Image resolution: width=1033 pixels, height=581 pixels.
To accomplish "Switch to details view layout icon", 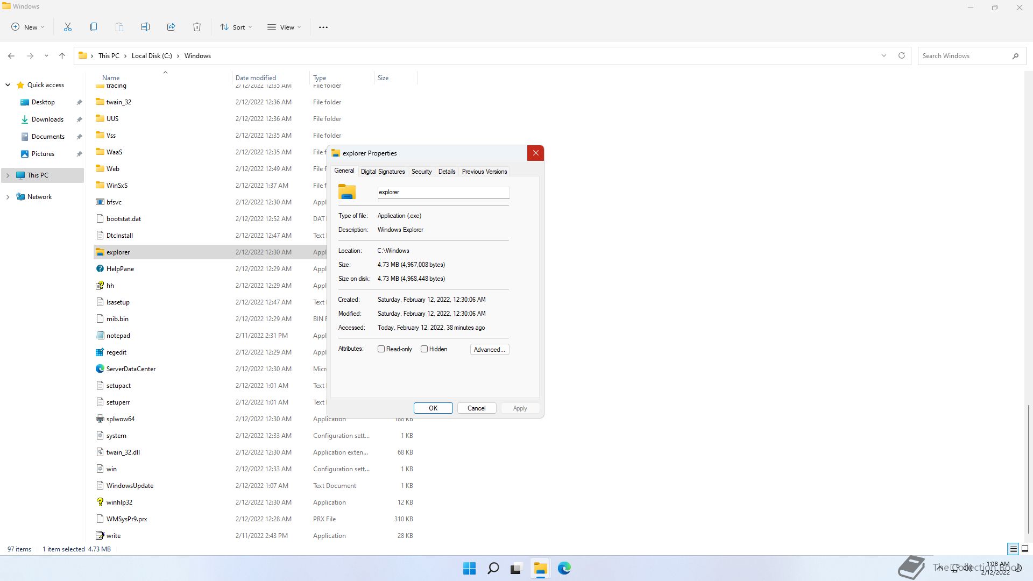I will point(1013,549).
